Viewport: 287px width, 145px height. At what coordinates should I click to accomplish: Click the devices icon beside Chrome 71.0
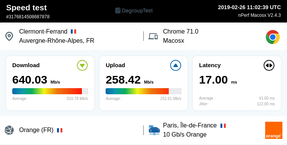click(x=153, y=36)
